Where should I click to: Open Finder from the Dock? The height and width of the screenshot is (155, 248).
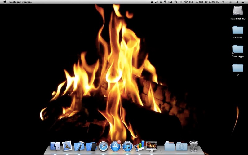coord(55,146)
